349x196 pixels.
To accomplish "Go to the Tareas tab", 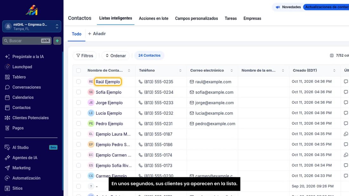I will click(231, 18).
